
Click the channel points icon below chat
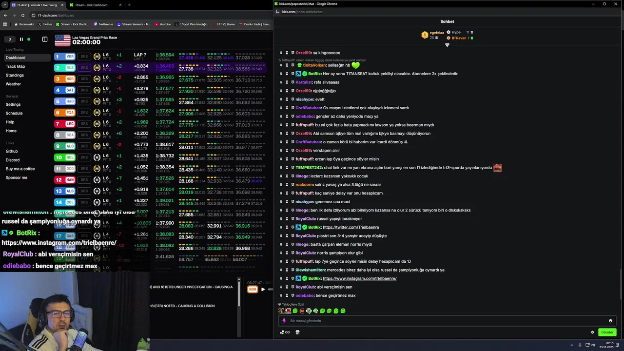click(x=285, y=332)
